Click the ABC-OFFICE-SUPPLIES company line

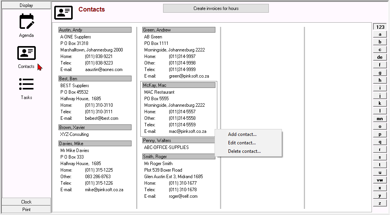coord(167,147)
